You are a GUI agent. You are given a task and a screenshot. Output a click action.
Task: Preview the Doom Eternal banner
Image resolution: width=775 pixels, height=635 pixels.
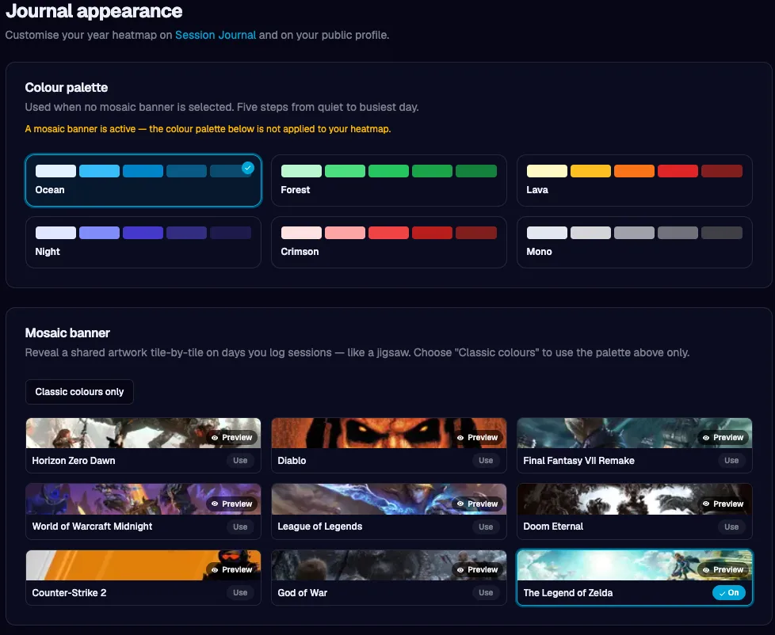pyautogui.click(x=723, y=504)
